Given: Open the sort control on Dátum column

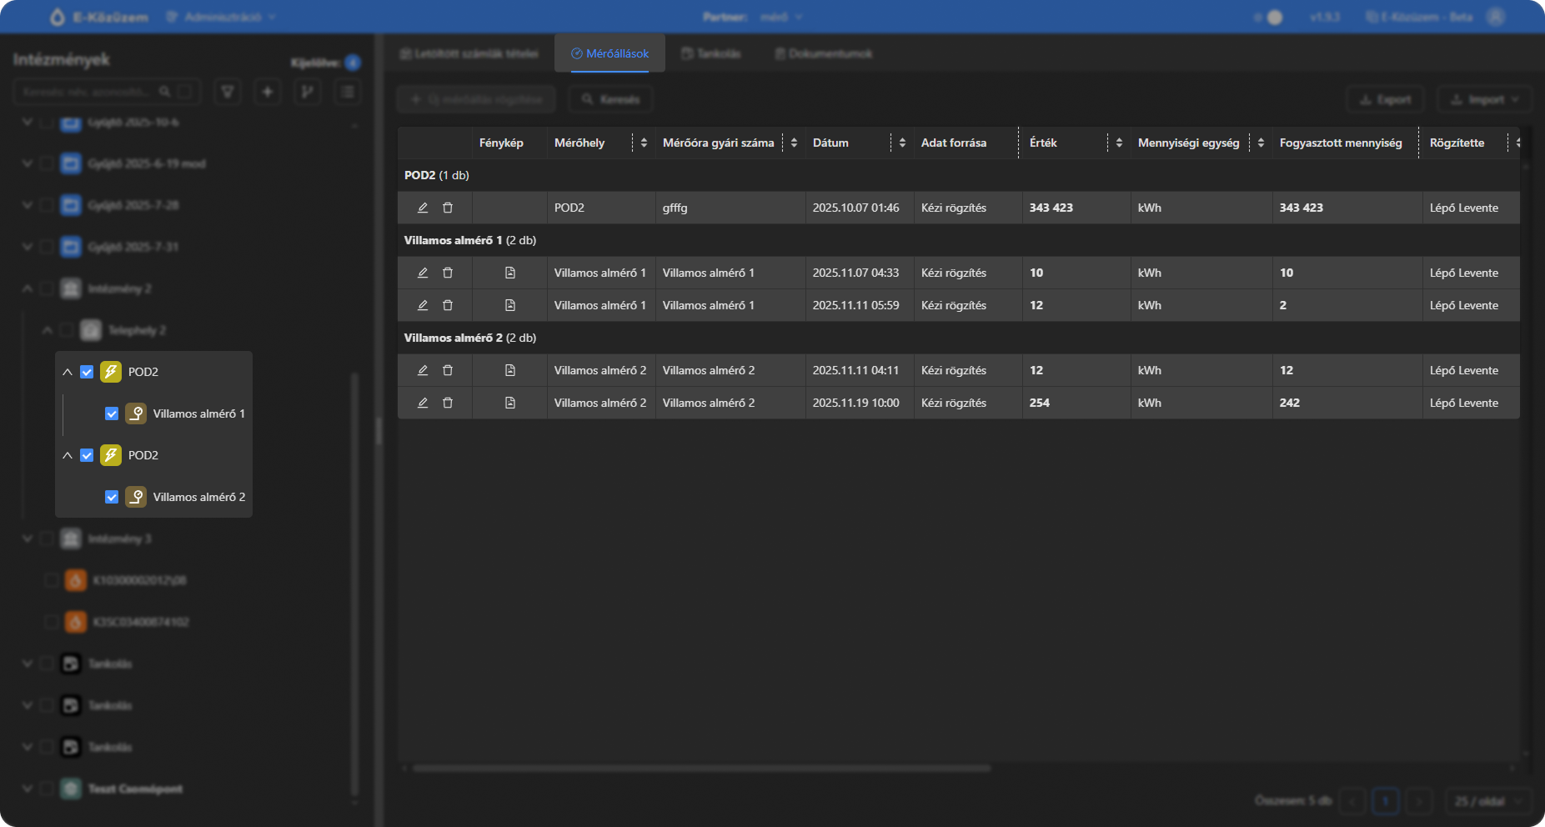Looking at the screenshot, I should tap(902, 143).
